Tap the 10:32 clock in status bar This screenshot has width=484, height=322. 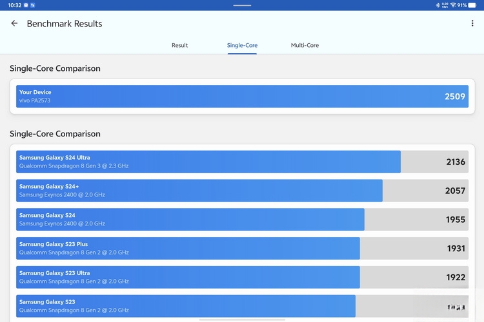pos(14,5)
